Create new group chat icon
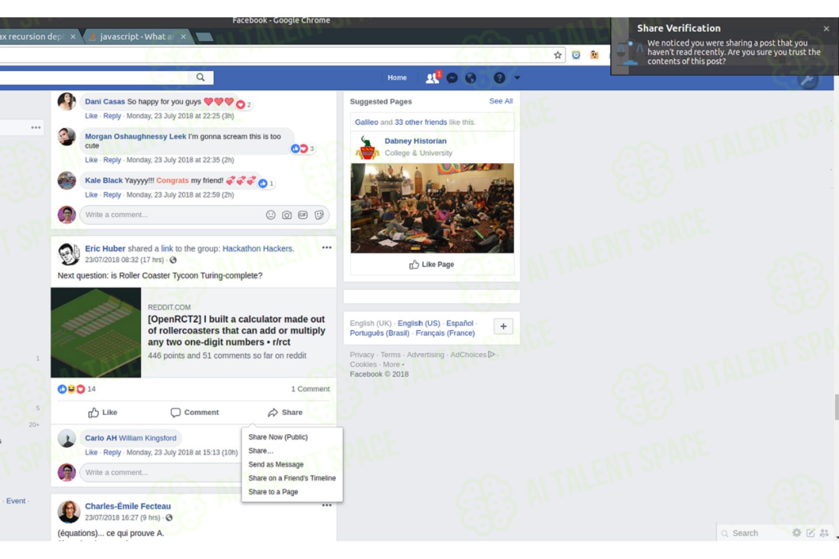The image size is (839, 559). (x=824, y=533)
